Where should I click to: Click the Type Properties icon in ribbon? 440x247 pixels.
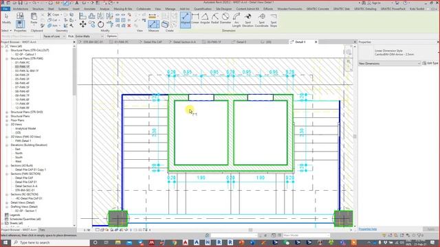[x=20, y=16]
